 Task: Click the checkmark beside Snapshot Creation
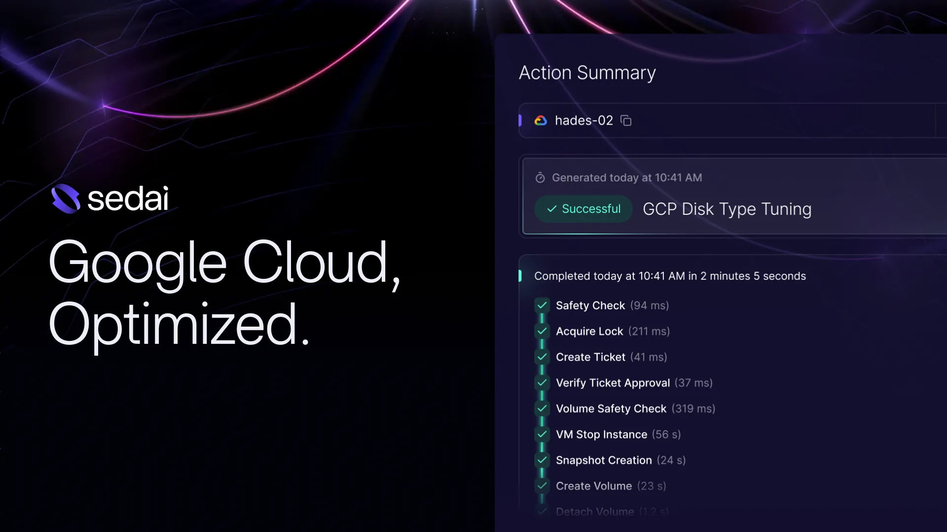coord(542,460)
